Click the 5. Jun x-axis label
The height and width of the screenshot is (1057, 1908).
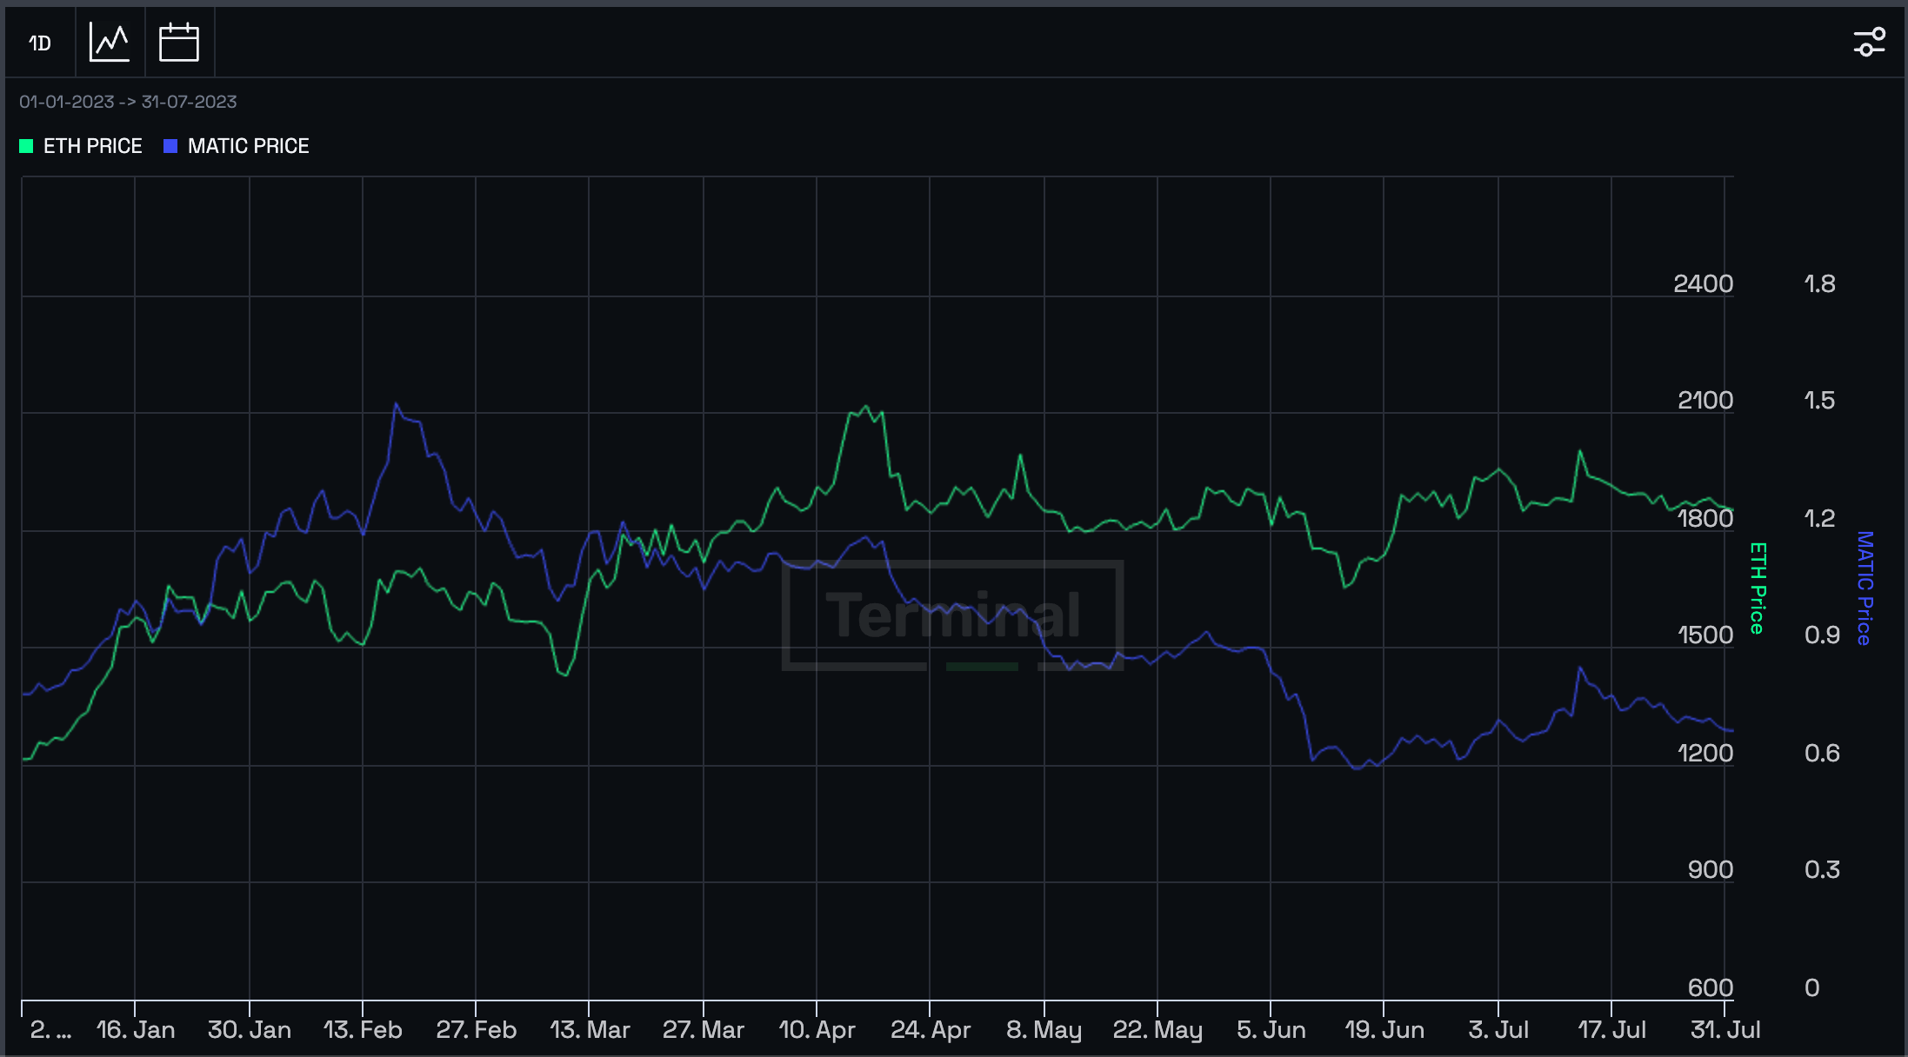coord(1271,1030)
